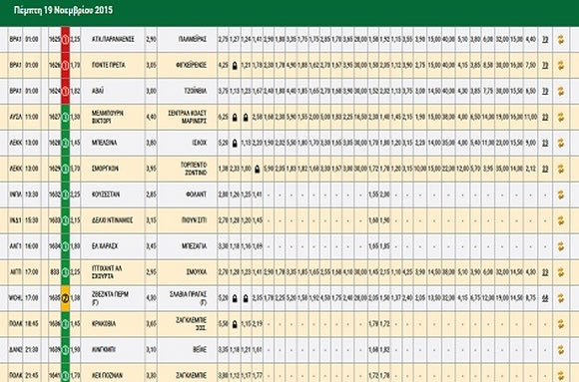Click the red badge in the ΑΒΑΪ row
The image size is (579, 382).
click(x=65, y=91)
